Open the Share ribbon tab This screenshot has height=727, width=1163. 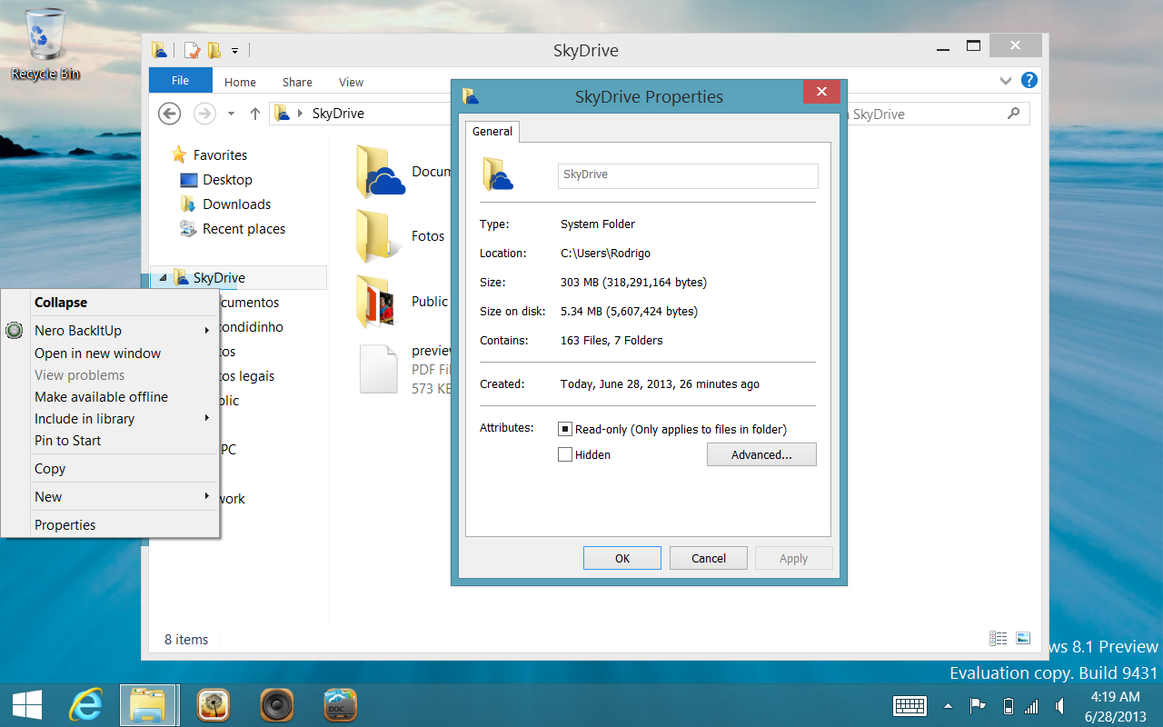[x=297, y=82]
